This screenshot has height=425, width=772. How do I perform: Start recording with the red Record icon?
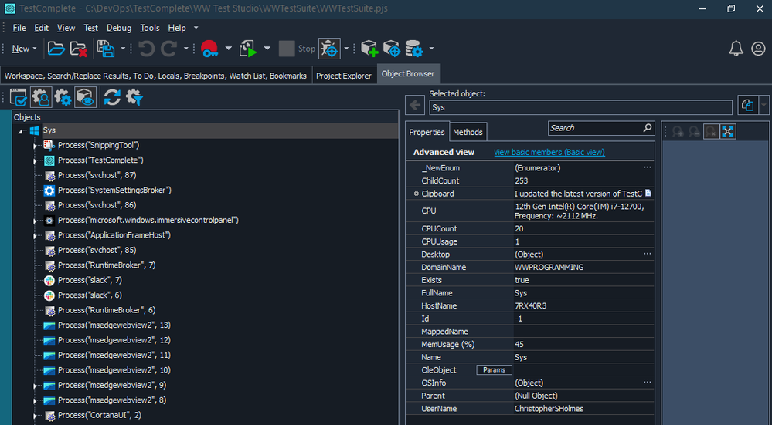[x=209, y=49]
